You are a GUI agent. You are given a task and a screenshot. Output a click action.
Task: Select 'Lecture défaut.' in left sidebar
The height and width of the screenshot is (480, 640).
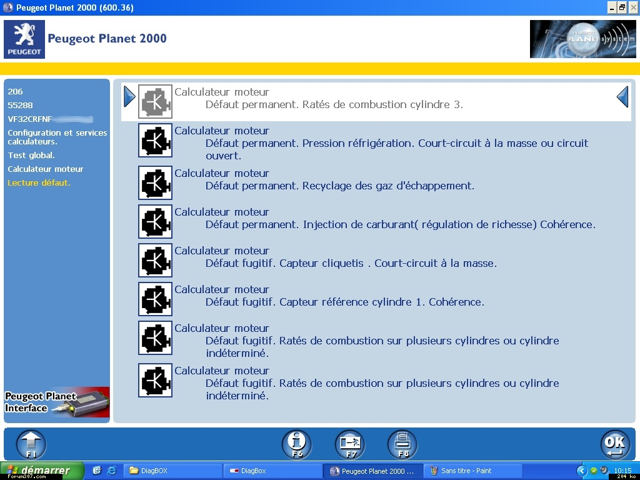tap(39, 182)
